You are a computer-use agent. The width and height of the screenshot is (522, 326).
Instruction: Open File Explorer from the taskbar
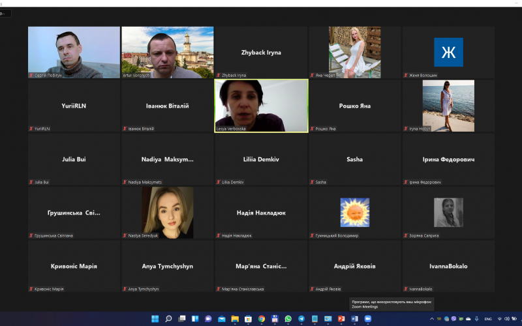[x=235, y=319]
